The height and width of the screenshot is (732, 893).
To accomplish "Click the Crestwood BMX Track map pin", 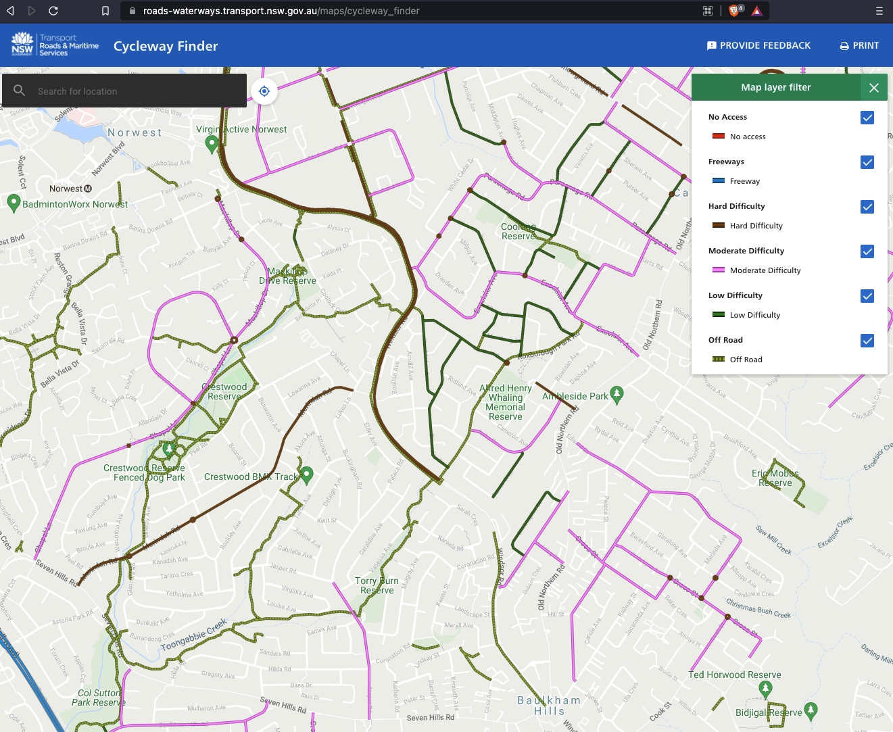I will coord(307,474).
